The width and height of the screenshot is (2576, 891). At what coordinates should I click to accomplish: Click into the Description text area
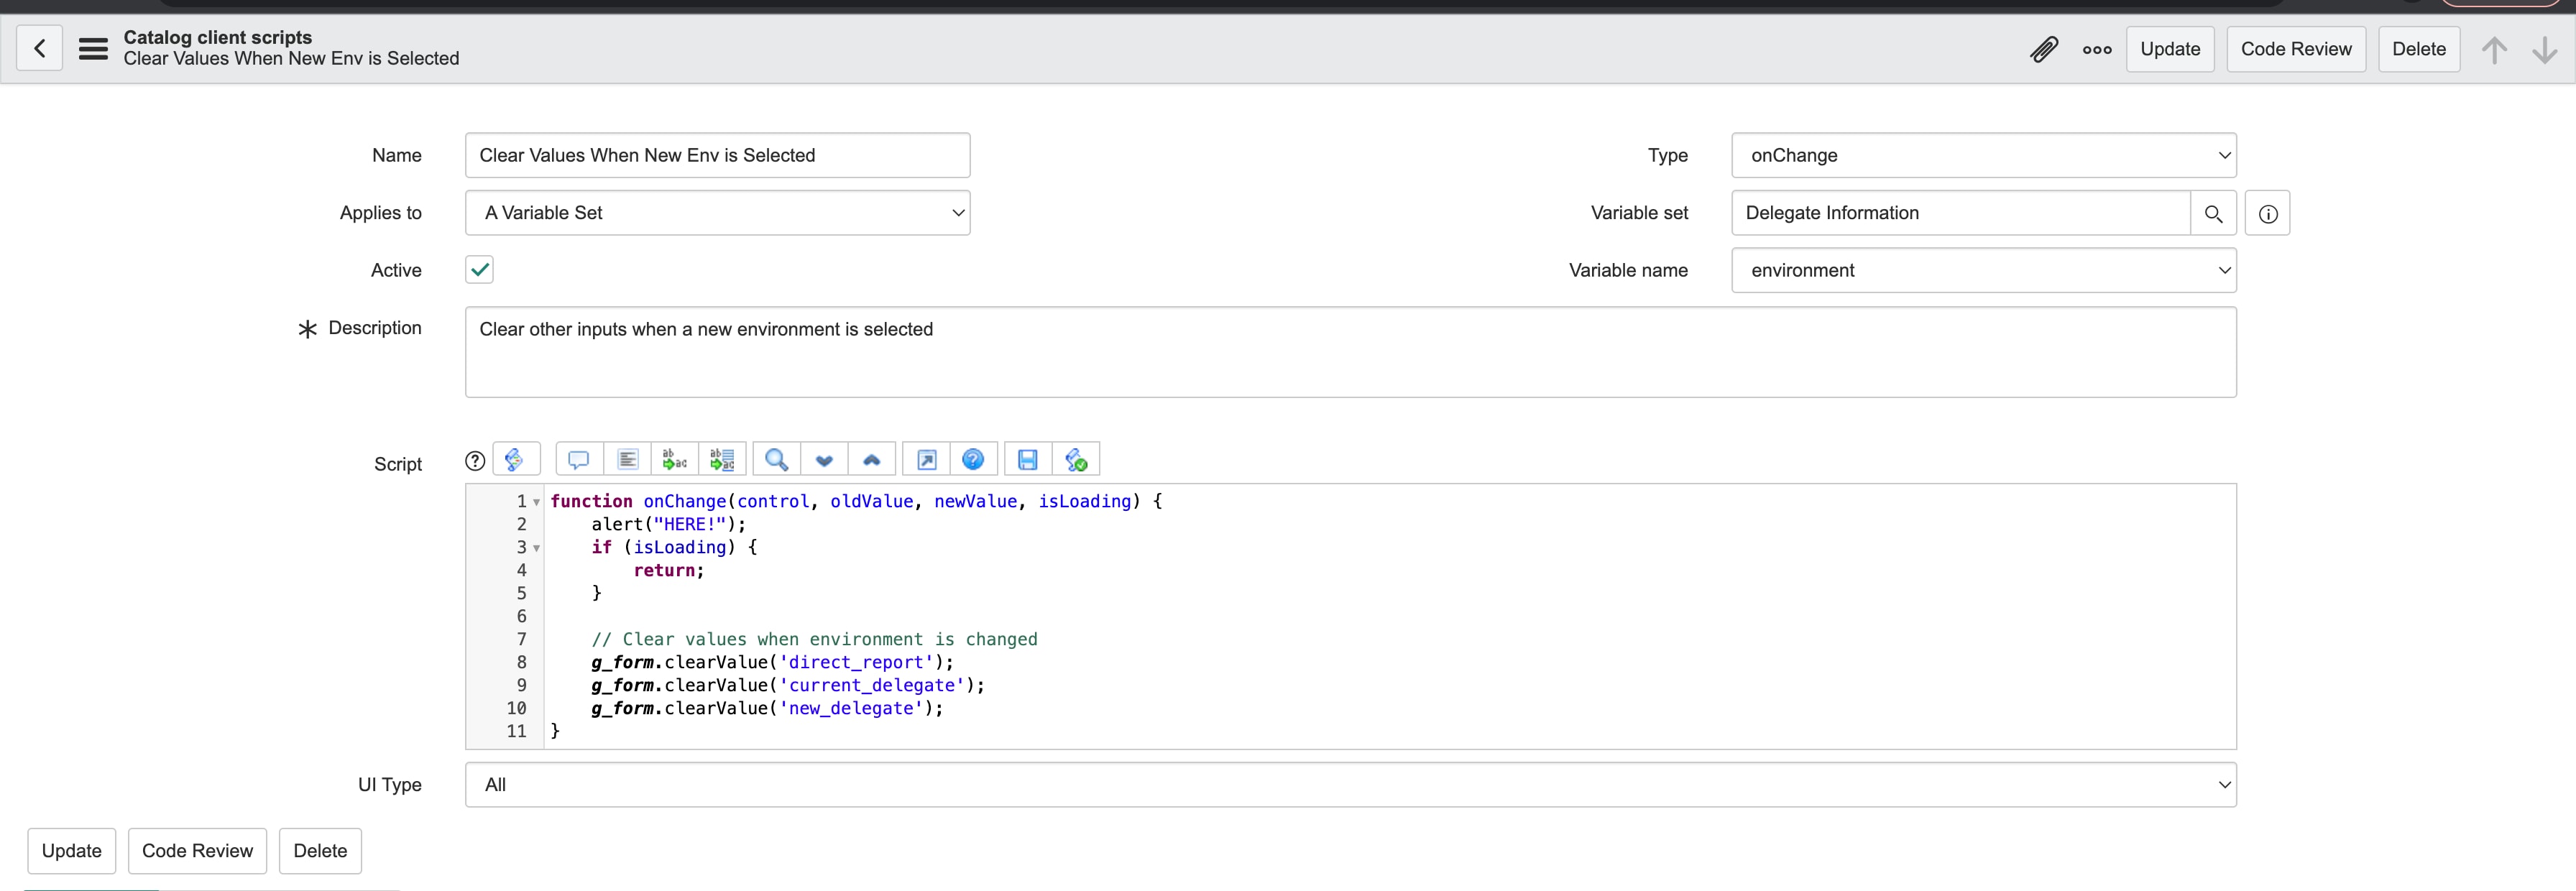[1350, 352]
